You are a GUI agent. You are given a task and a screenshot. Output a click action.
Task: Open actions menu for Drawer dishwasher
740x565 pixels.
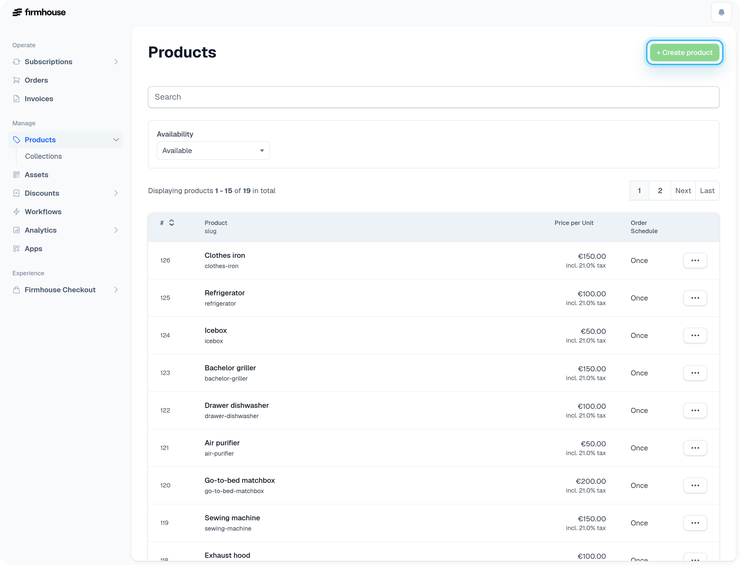[695, 410]
